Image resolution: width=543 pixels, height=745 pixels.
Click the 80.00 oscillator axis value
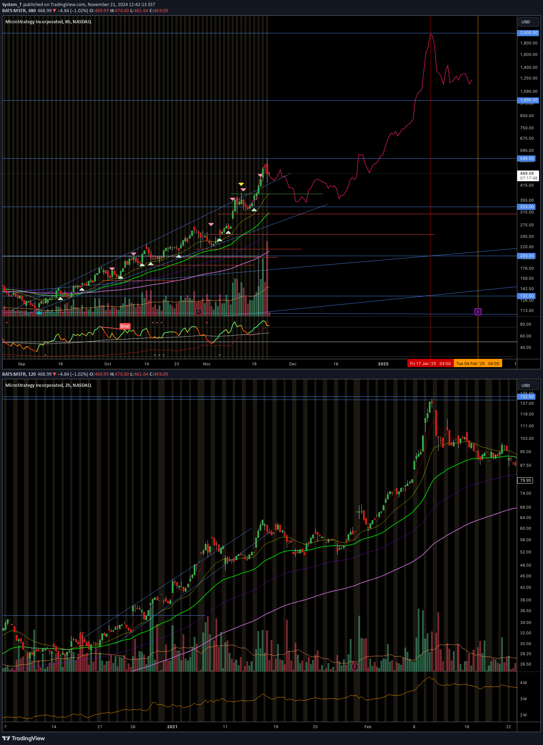pyautogui.click(x=525, y=324)
